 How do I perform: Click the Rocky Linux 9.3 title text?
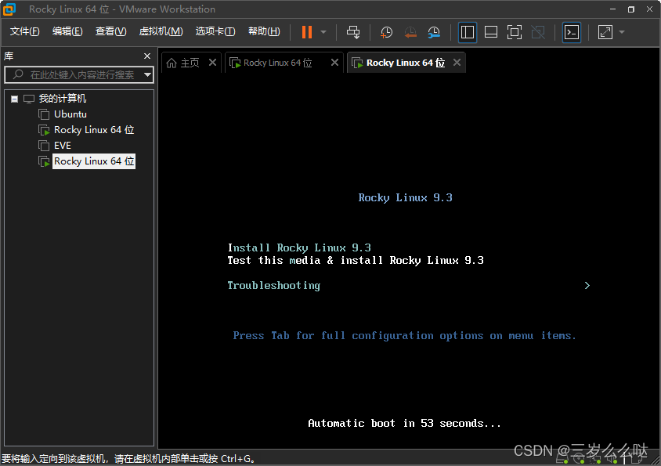tap(405, 197)
